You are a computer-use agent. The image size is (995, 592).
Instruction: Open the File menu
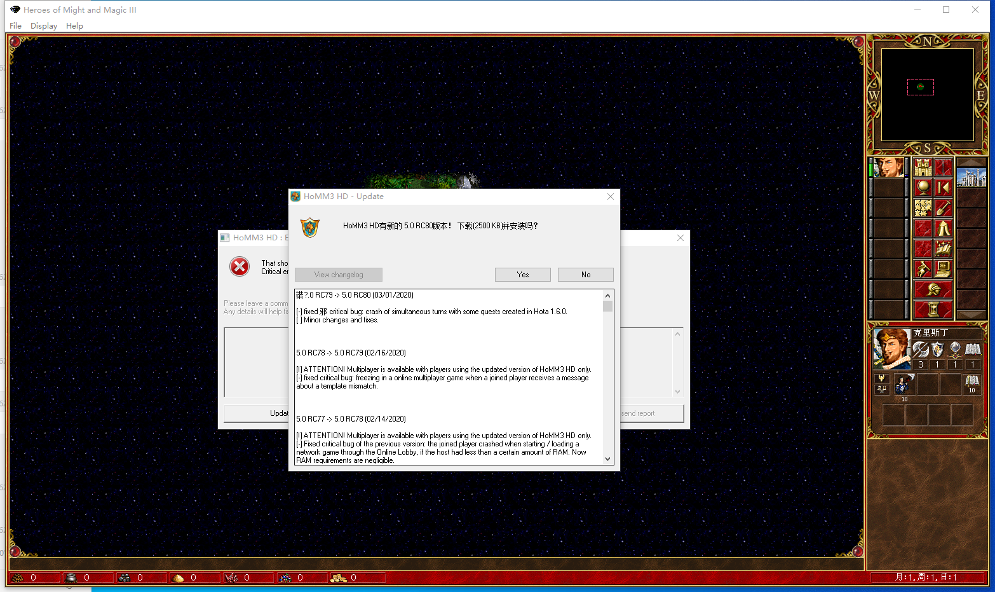click(16, 26)
